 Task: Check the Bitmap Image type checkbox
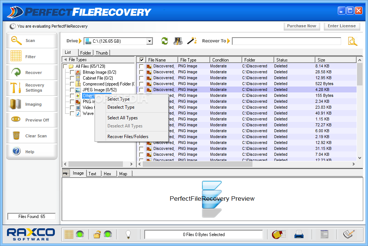(72, 72)
